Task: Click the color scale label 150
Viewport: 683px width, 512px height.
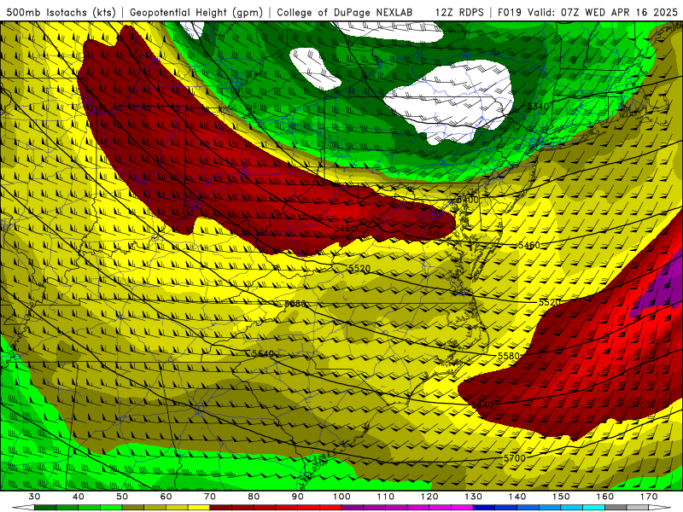Action: click(562, 497)
